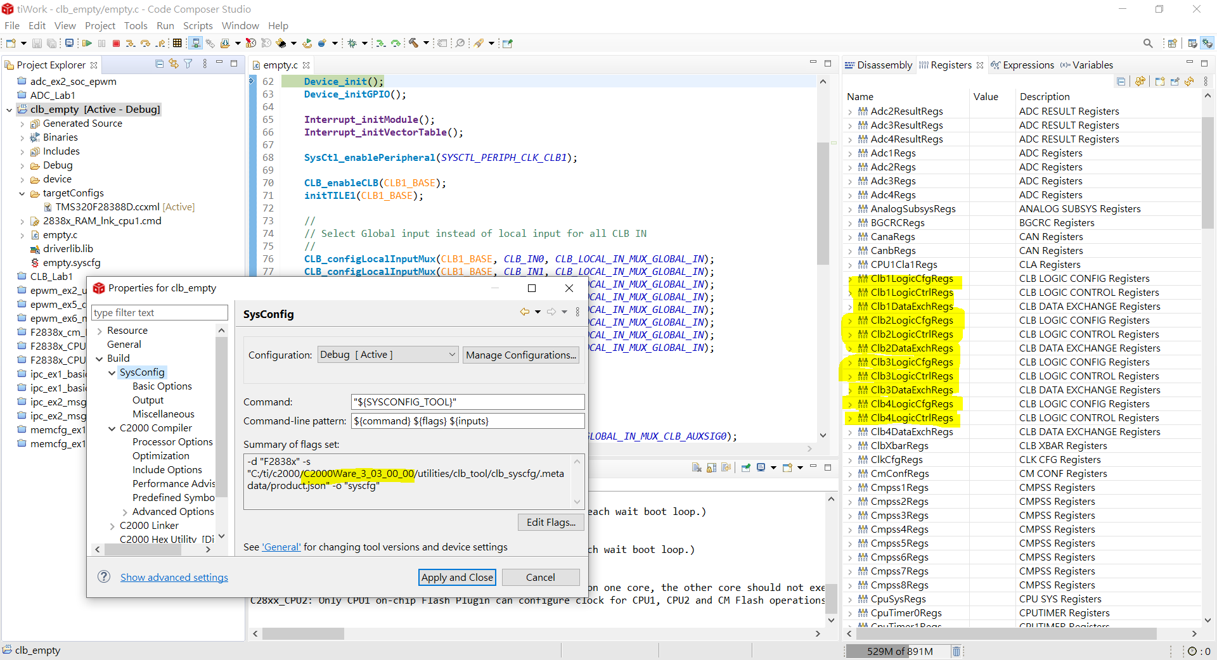Click the Clear Console icon
The width and height of the screenshot is (1217, 660).
pyautogui.click(x=697, y=467)
